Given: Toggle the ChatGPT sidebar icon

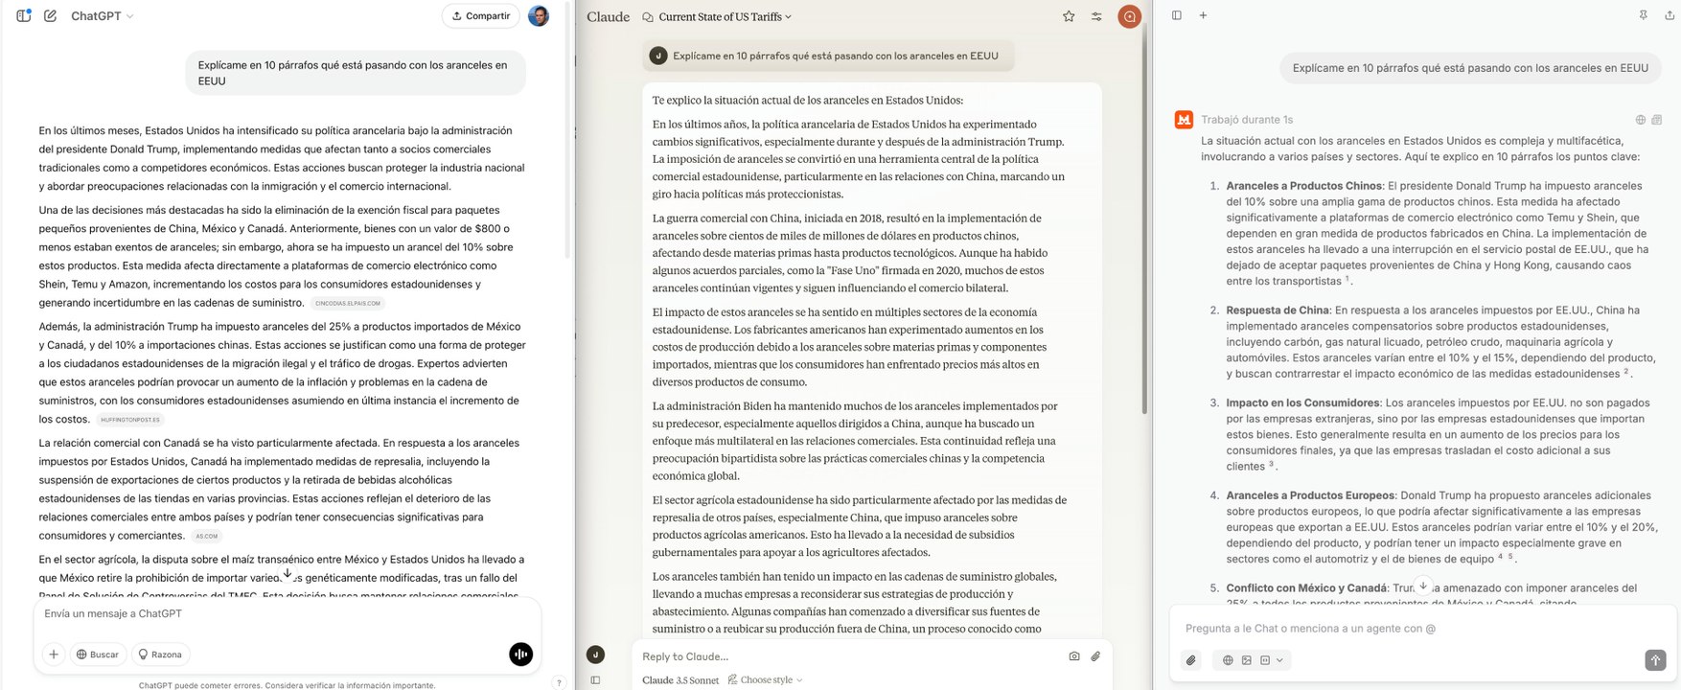Looking at the screenshot, I should (x=24, y=15).
